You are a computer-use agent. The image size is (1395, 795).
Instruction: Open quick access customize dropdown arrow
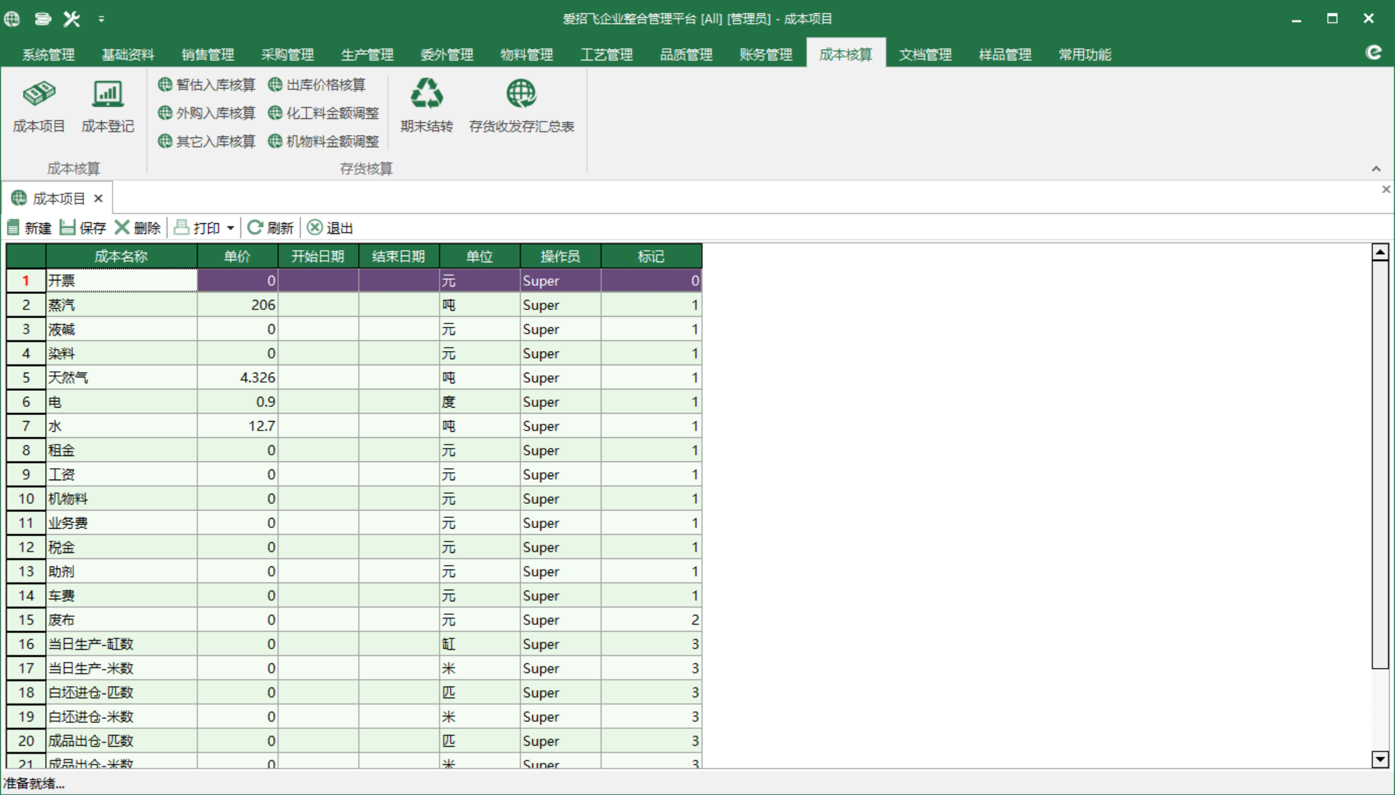click(101, 19)
